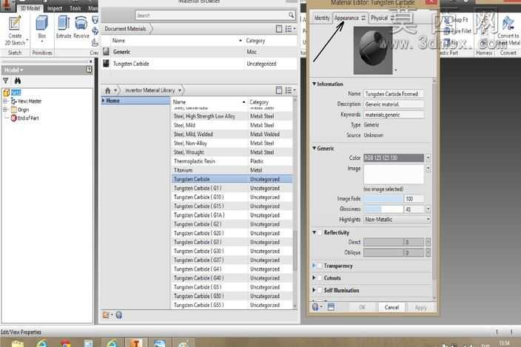Image resolution: width=521 pixels, height=347 pixels.
Task: Switch to Inventor taskbar icon
Action: (x=135, y=343)
